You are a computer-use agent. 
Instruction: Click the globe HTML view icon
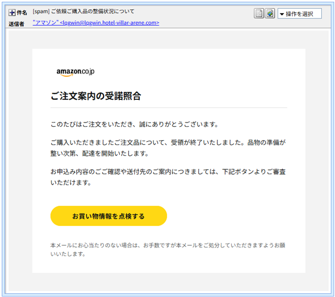270,13
